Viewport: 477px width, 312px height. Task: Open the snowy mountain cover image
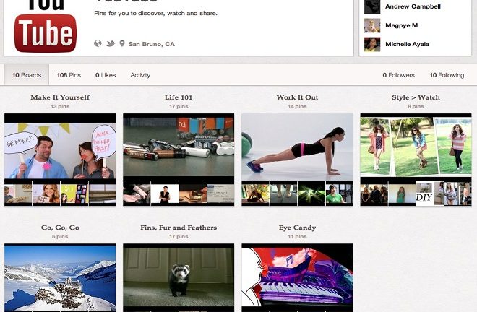[60, 277]
